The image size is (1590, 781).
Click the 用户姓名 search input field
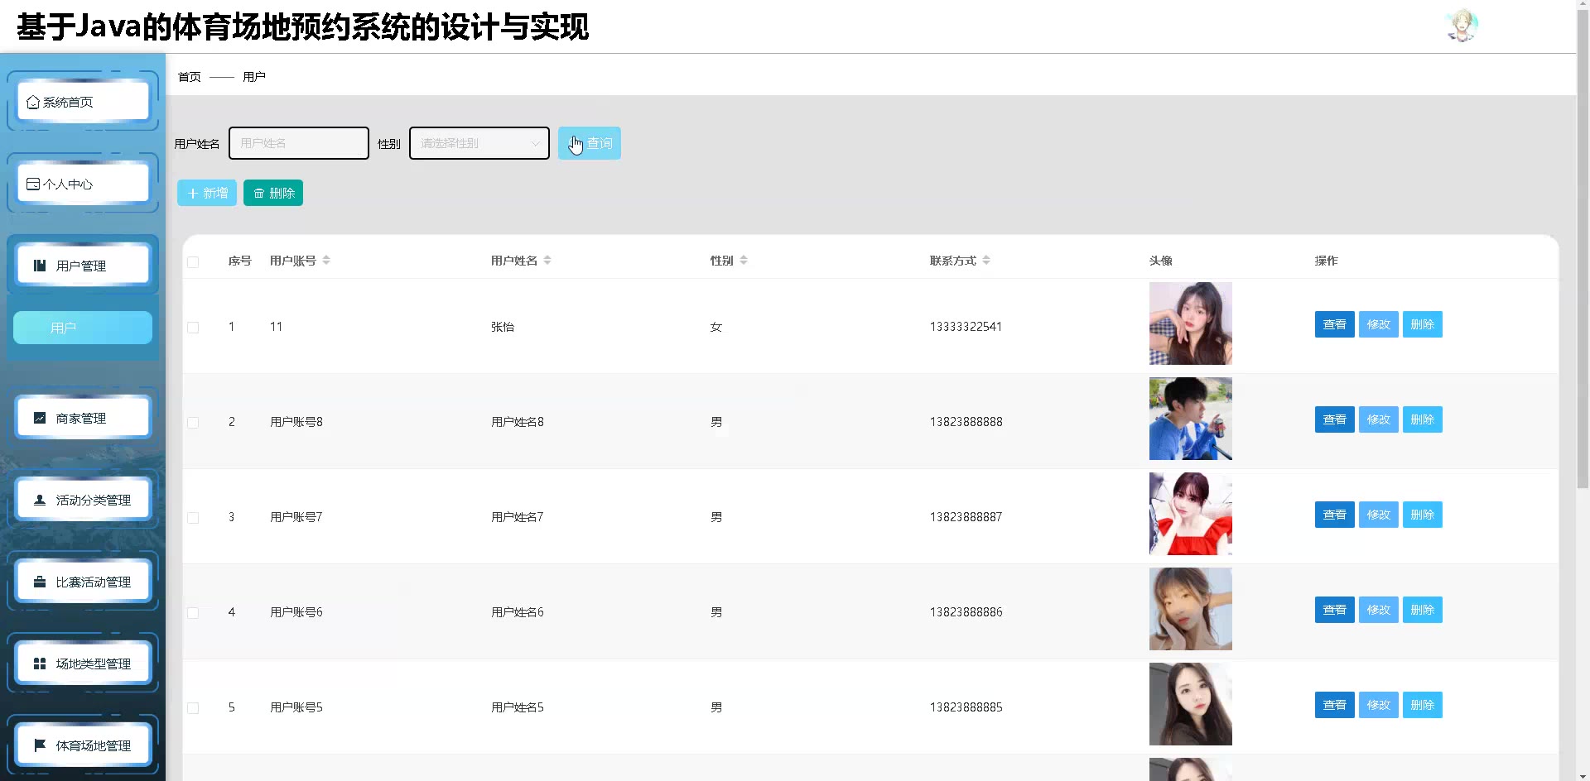pyautogui.click(x=299, y=143)
